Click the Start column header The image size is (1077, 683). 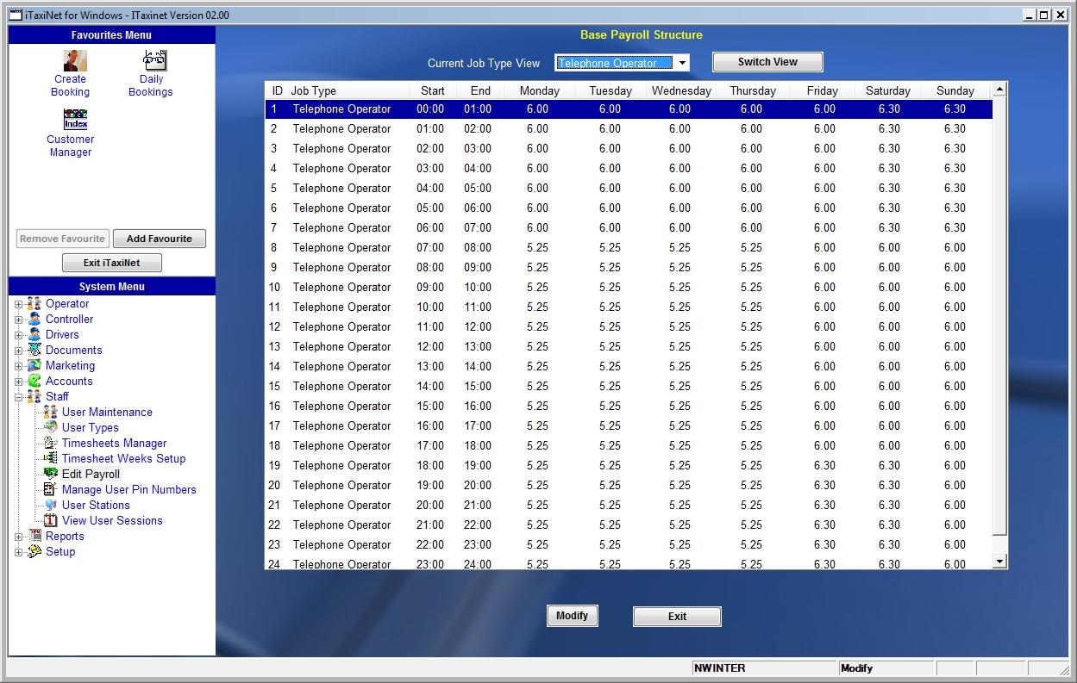pyautogui.click(x=433, y=90)
